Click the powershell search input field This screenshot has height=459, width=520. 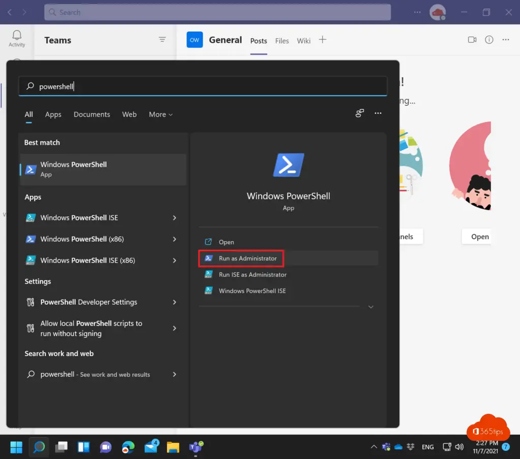[x=203, y=86]
